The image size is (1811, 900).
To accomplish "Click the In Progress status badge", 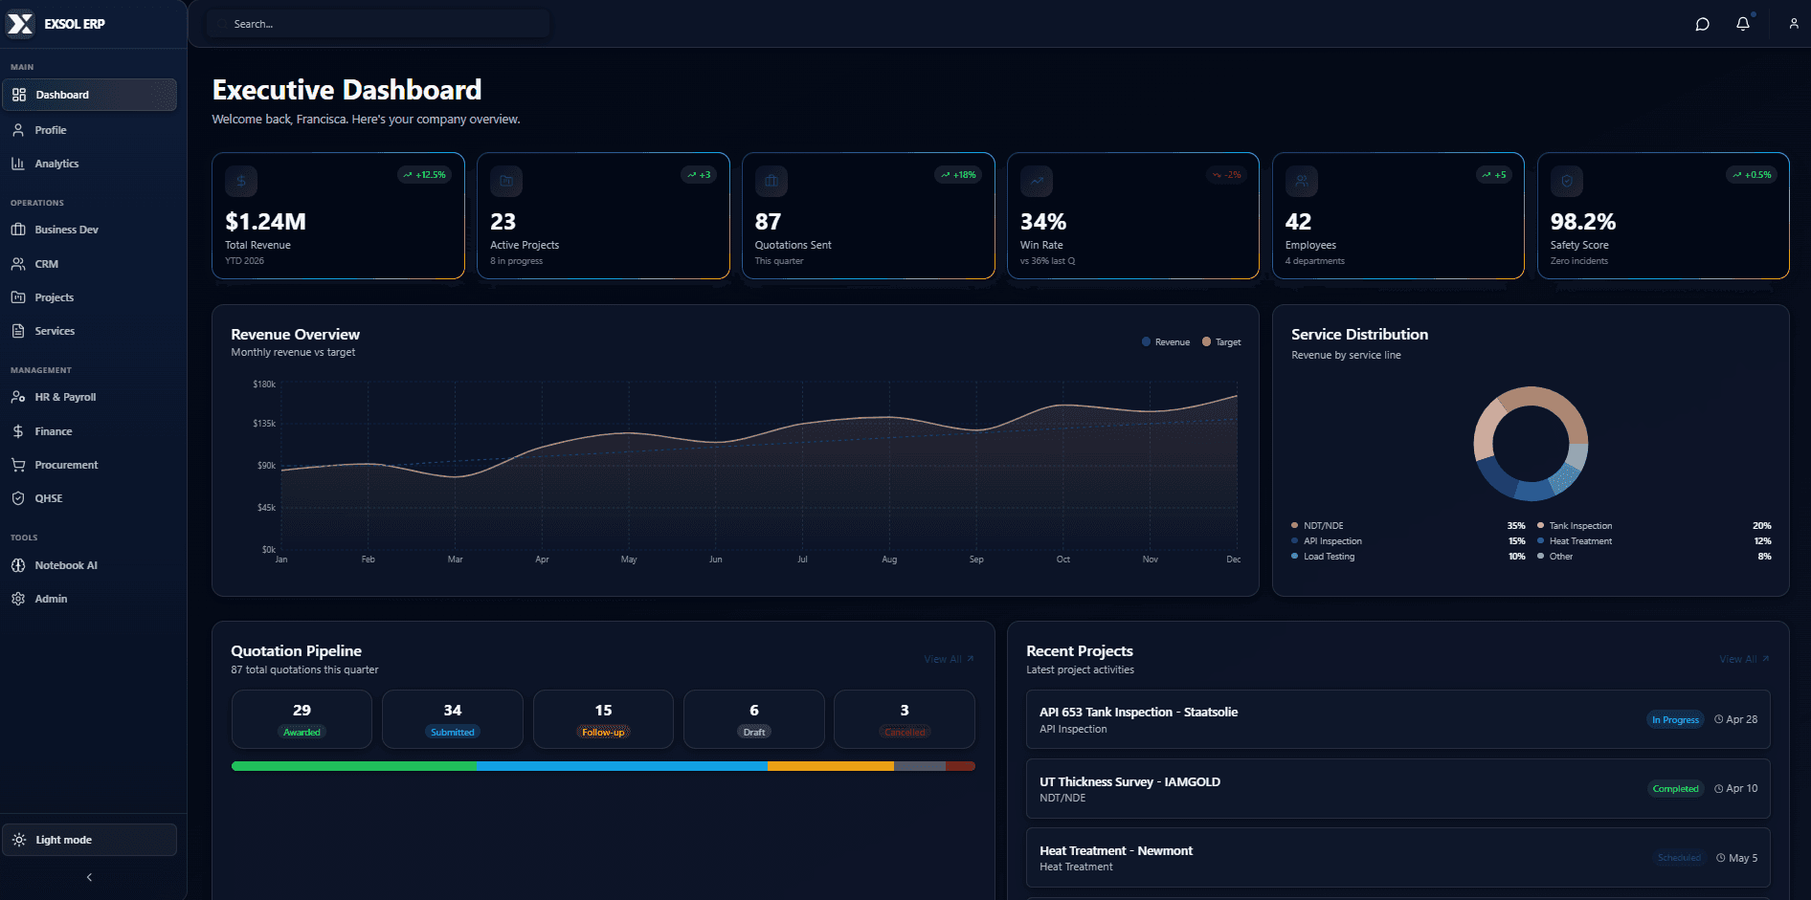I will point(1675,719).
